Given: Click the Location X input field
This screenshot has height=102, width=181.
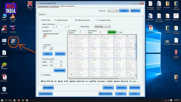Looking at the screenshot, I should tap(59, 27).
